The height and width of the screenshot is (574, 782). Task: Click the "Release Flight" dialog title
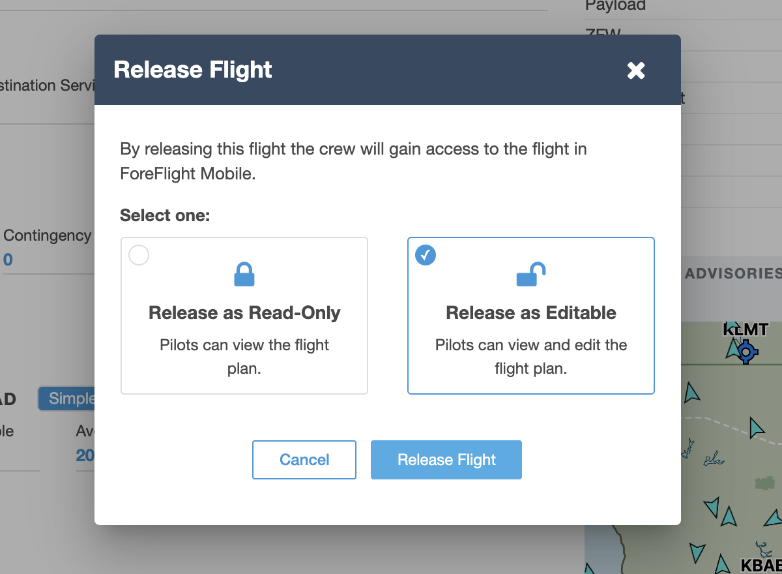[x=193, y=70]
